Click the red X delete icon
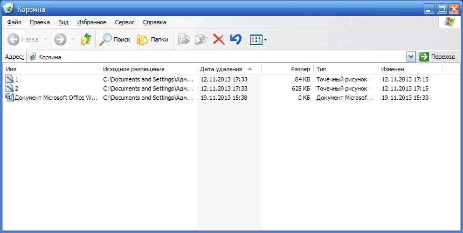Image resolution: width=463 pixels, height=233 pixels. [x=218, y=39]
